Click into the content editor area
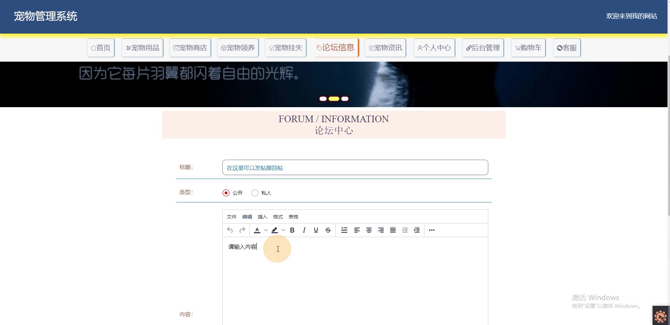The height and width of the screenshot is (325, 670). (355, 281)
